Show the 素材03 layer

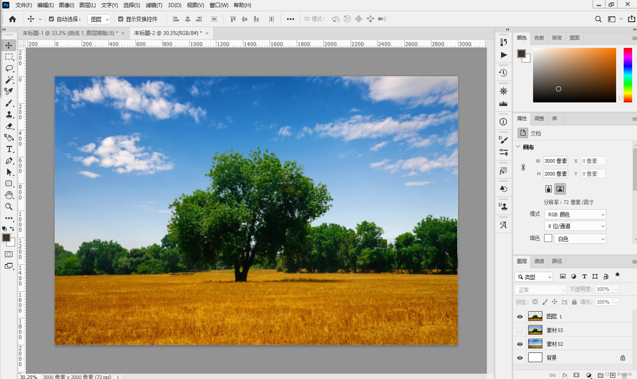520,330
